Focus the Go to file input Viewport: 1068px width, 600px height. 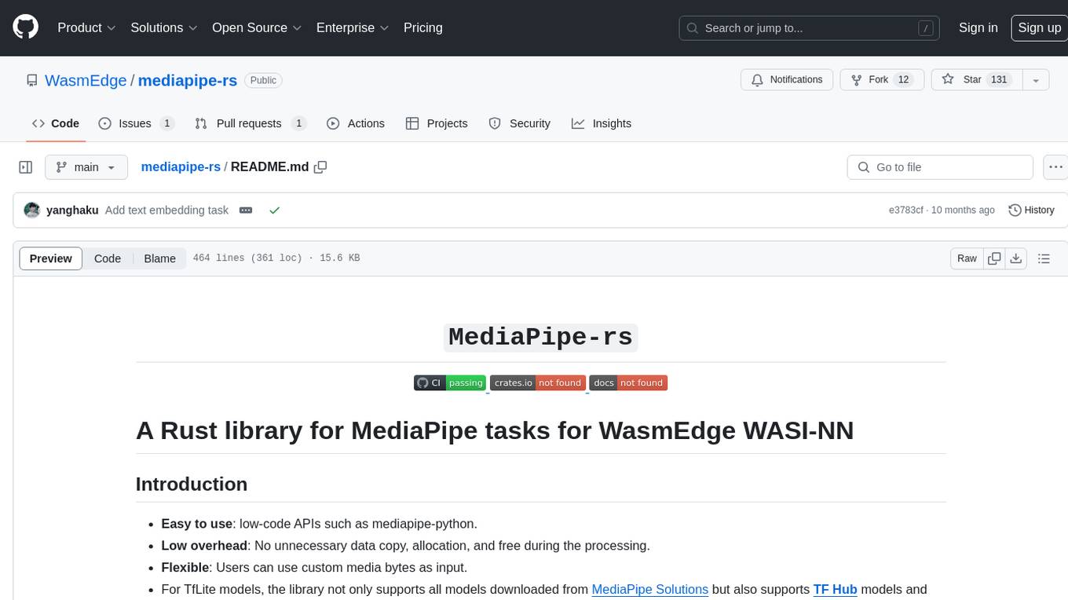coord(940,167)
